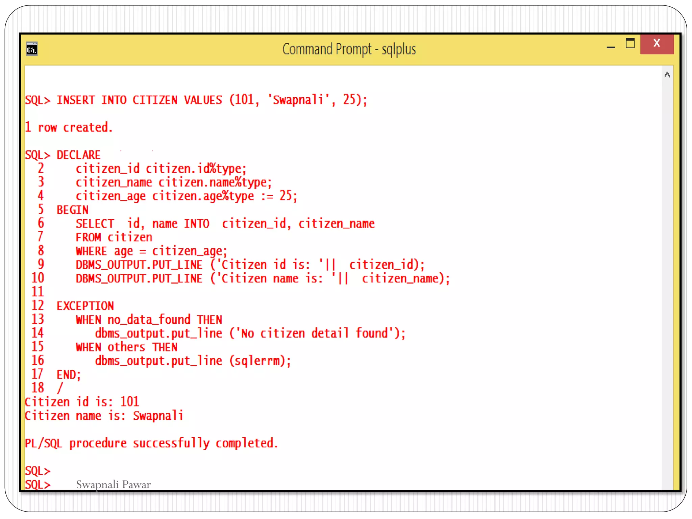This screenshot has width=692, height=519.
Task: Click the EXCEPTION keyword on line 12
Action: coord(85,306)
